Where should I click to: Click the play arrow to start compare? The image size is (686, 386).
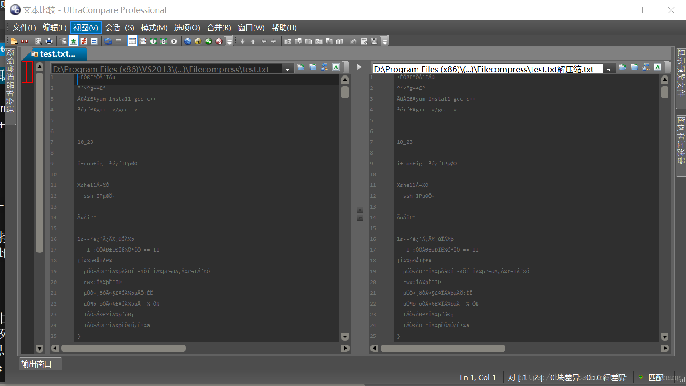(x=359, y=67)
